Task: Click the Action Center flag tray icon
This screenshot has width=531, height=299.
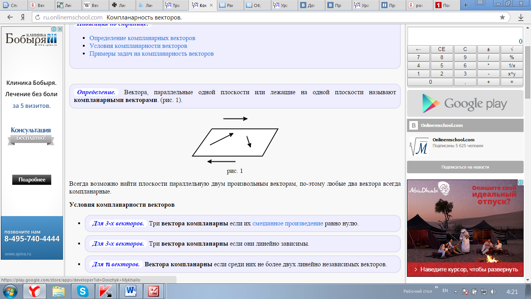Action: [465, 292]
